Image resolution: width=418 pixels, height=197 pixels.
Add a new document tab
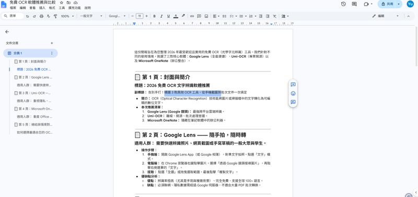pyautogui.click(x=52, y=43)
